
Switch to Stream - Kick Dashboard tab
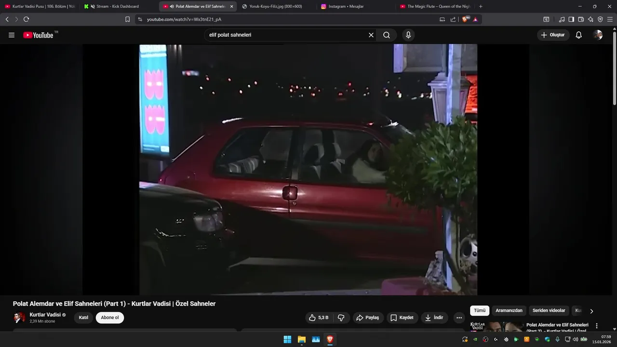(118, 6)
